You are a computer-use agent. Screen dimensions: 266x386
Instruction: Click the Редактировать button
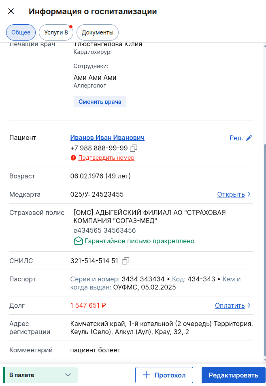coord(233,375)
